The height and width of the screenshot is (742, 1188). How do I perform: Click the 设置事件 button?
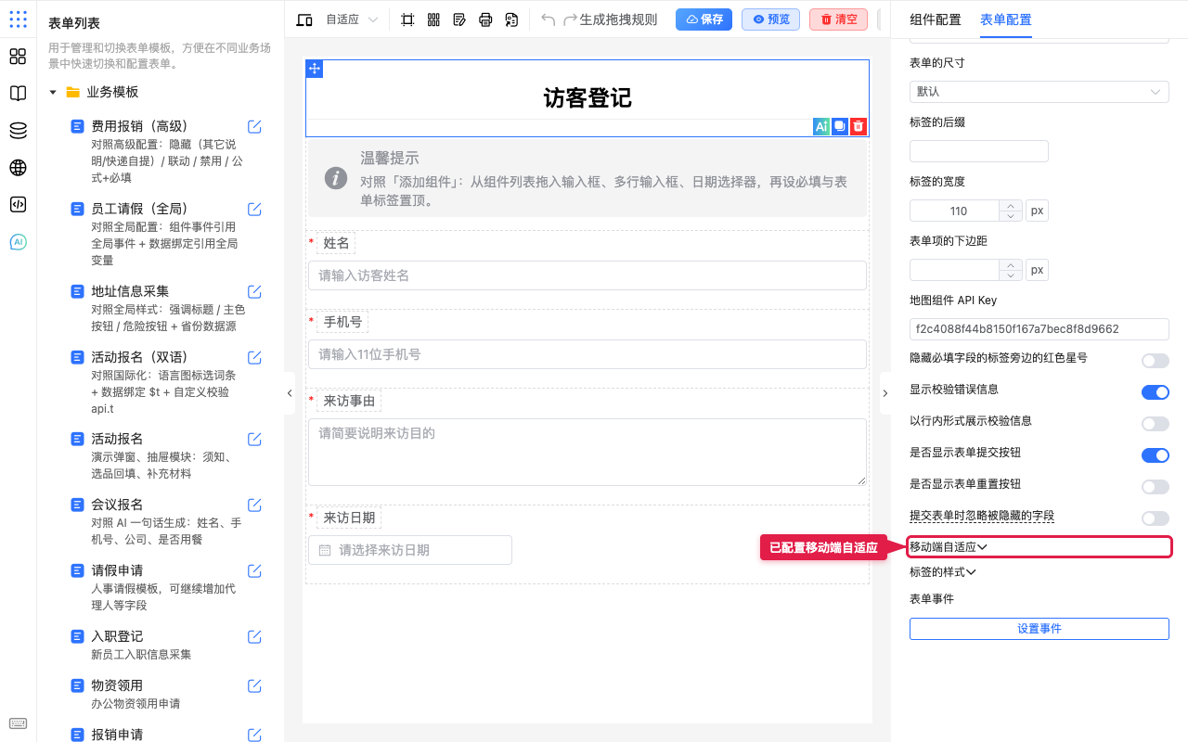coord(1039,629)
